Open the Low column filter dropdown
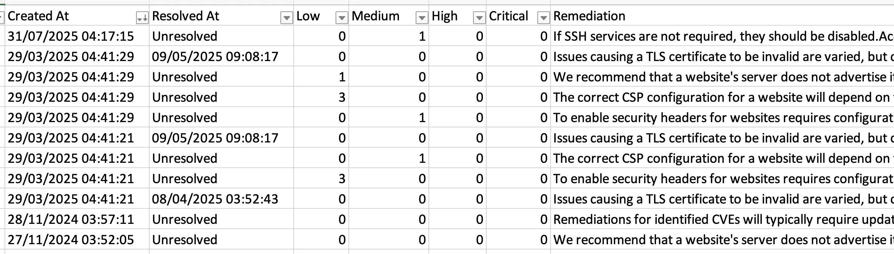The image size is (894, 254). click(x=341, y=17)
